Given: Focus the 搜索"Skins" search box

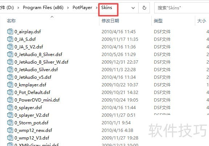Looking at the screenshot, I should pos(181,8).
